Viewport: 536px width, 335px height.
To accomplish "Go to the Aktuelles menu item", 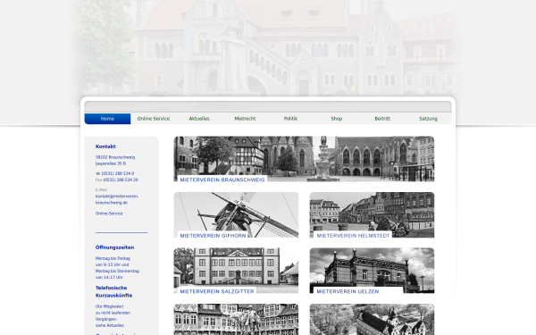I will coord(199,119).
